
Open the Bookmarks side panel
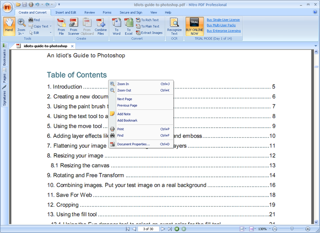[4, 55]
